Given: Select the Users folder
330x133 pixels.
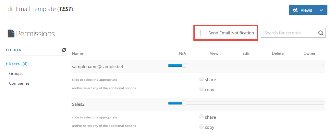Looking at the screenshot, I should (14, 64).
